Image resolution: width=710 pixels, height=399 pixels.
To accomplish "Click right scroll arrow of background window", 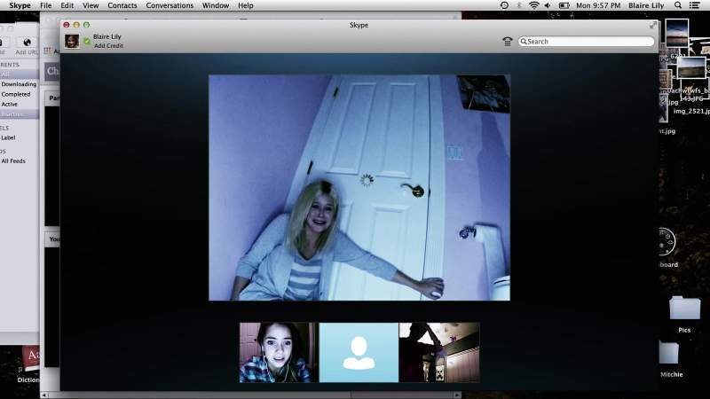I will 457,395.
